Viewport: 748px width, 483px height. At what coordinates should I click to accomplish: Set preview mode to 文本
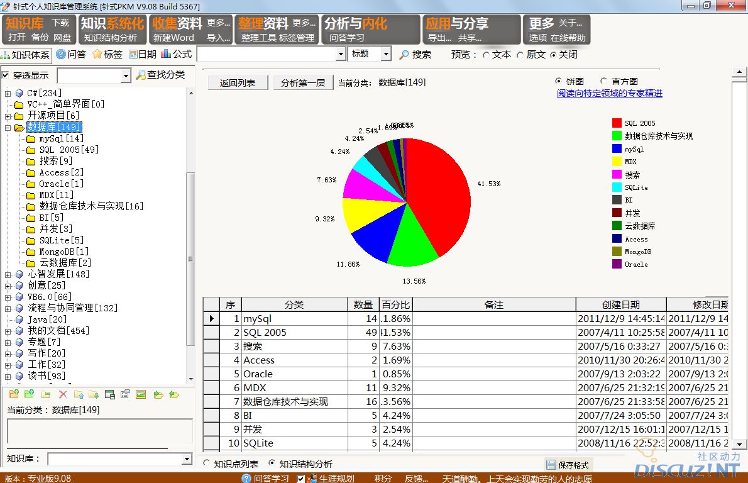point(486,55)
